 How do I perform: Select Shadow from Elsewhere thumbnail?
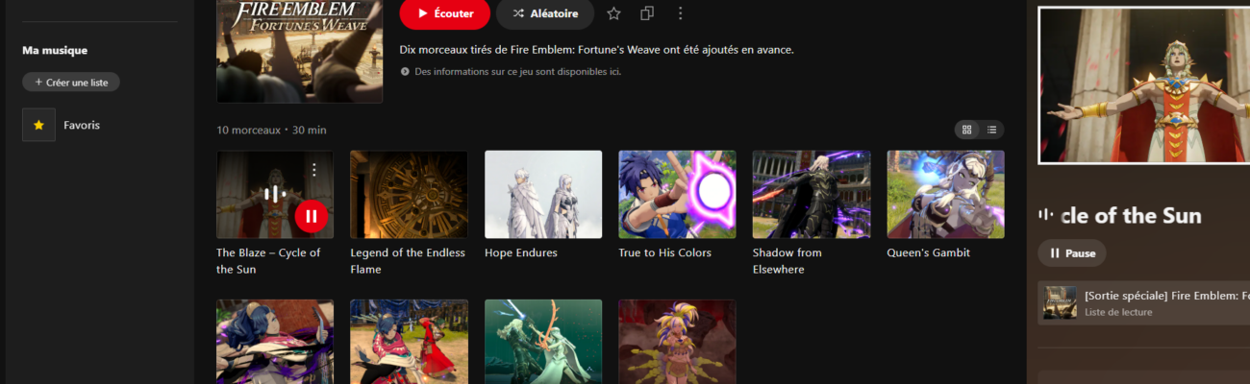click(x=812, y=194)
